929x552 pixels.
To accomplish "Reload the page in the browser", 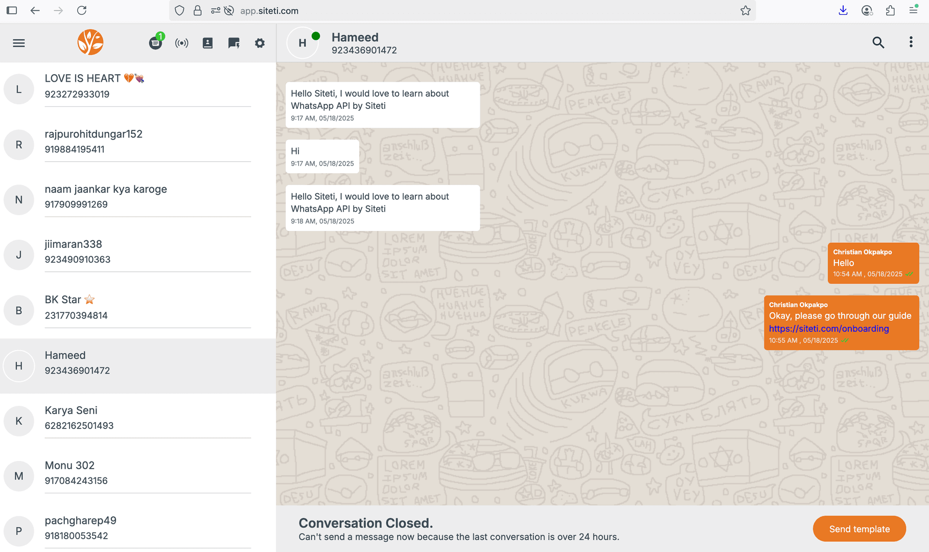I will (x=82, y=11).
